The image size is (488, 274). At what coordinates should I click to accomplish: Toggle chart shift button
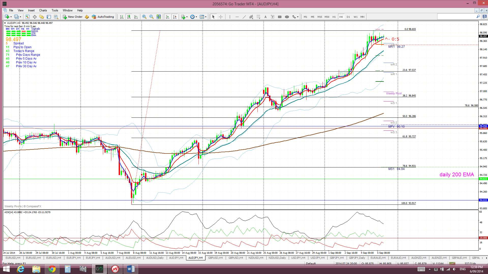pos(175,17)
